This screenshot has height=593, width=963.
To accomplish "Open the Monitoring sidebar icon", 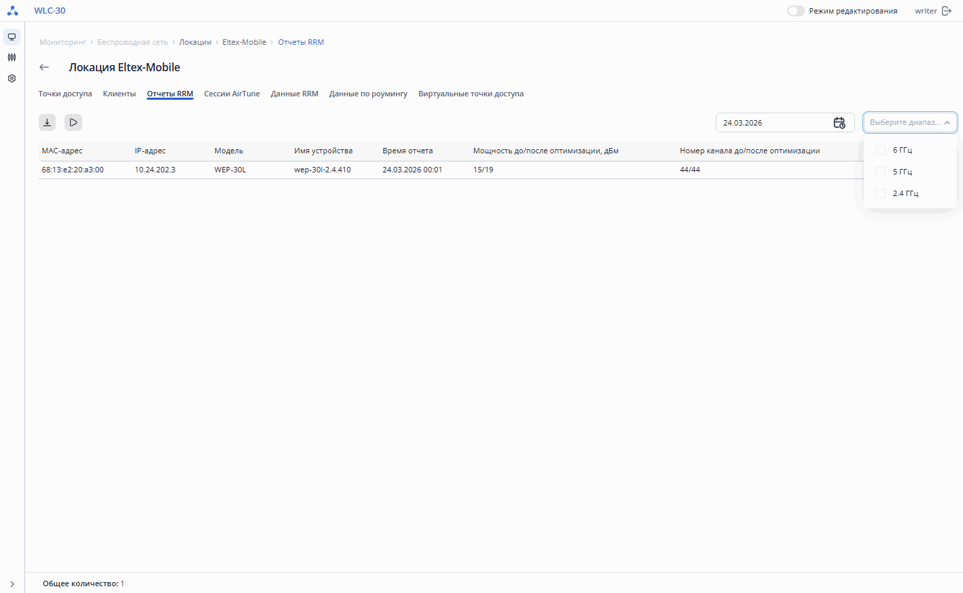I will [12, 37].
